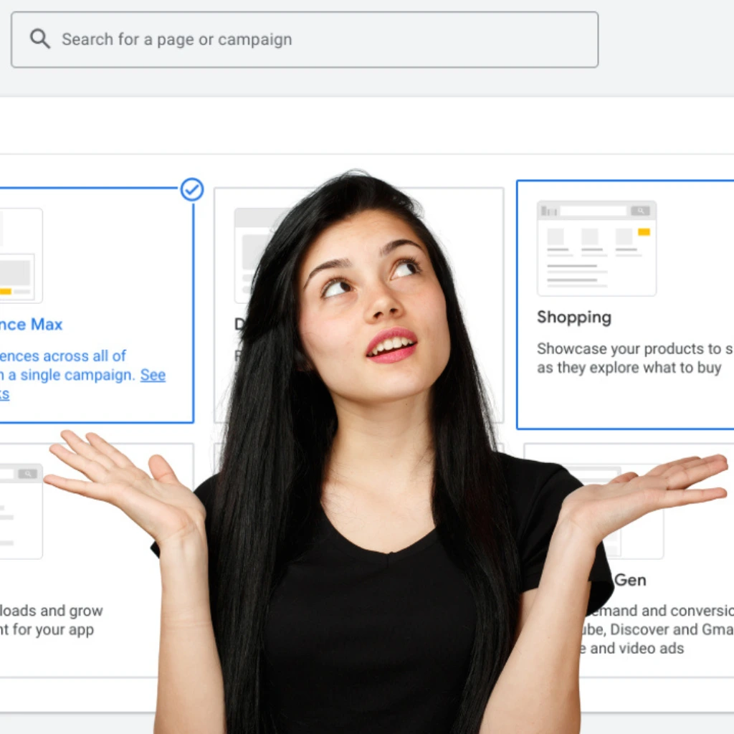Viewport: 734px width, 734px height.
Task: Choose the Shopping campaign illustration thumbnail
Action: point(596,248)
